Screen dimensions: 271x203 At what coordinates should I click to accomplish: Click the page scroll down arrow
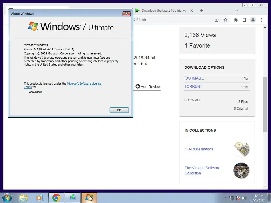265,186
